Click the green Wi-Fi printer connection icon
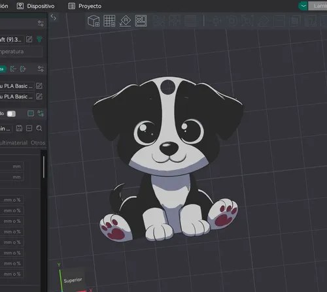This screenshot has height=292, width=327. point(39,39)
